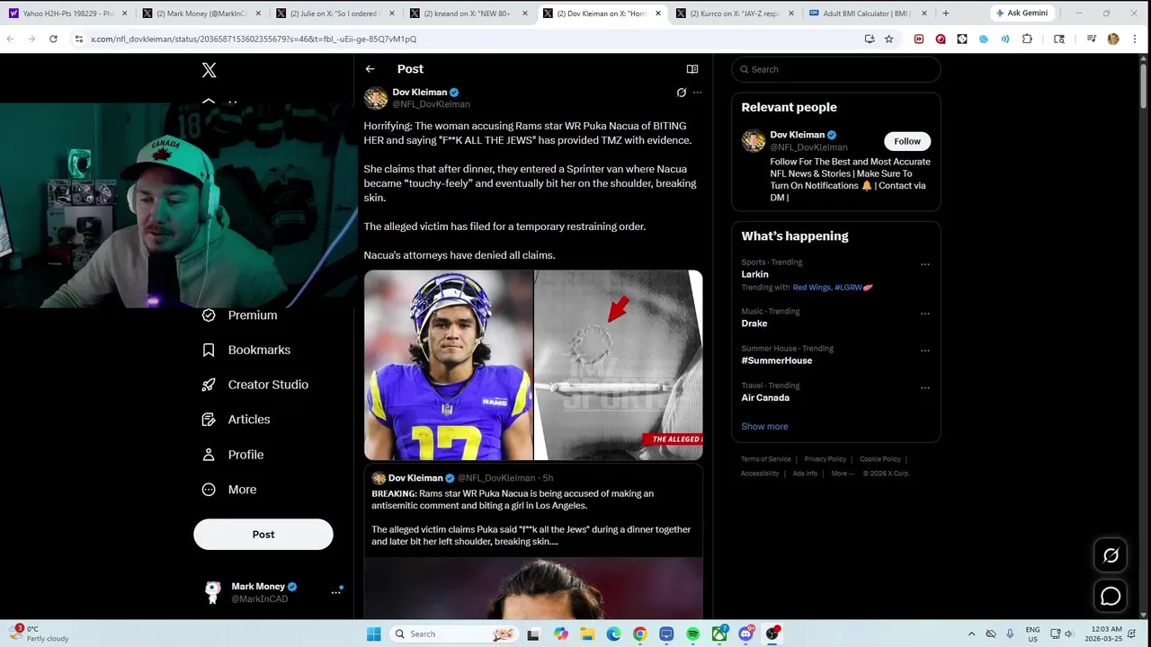Click the Search box on X
1151x647 pixels.
click(x=836, y=69)
